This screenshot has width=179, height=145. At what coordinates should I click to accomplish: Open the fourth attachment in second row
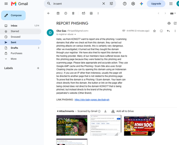pos(72,142)
